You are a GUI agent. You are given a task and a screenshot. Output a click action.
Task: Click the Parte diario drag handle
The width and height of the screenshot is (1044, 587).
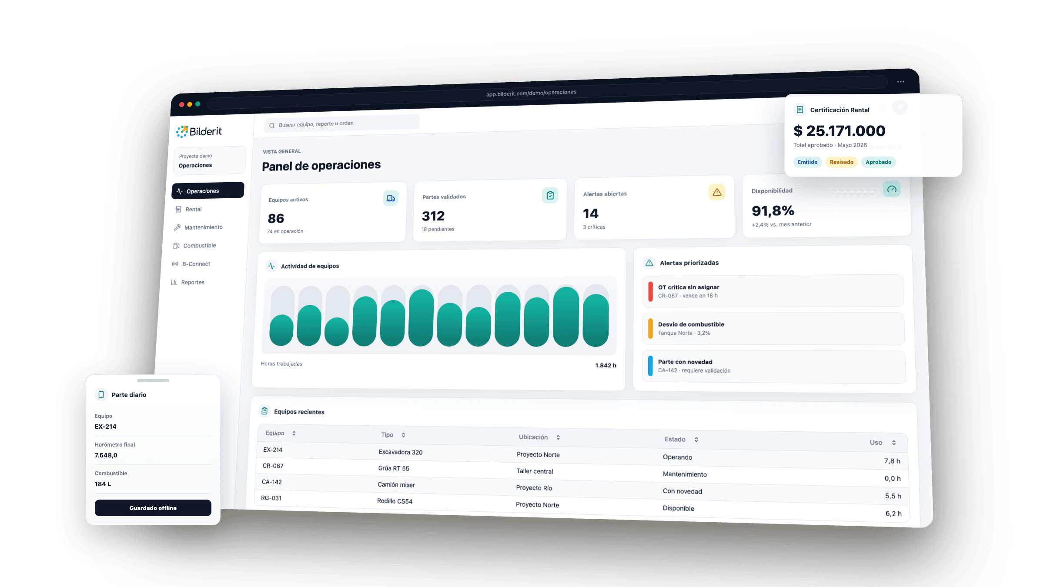tap(153, 380)
